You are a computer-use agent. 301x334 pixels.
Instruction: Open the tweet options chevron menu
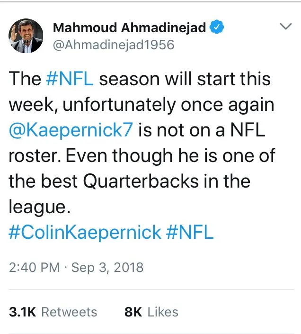tap(286, 27)
